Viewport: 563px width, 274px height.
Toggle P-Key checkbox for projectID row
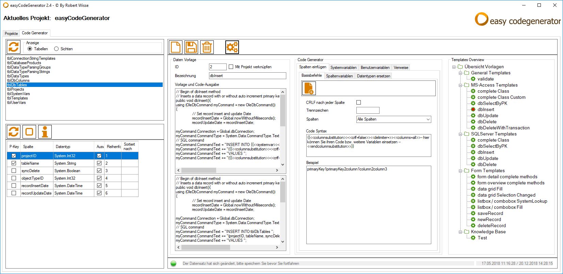point(14,156)
